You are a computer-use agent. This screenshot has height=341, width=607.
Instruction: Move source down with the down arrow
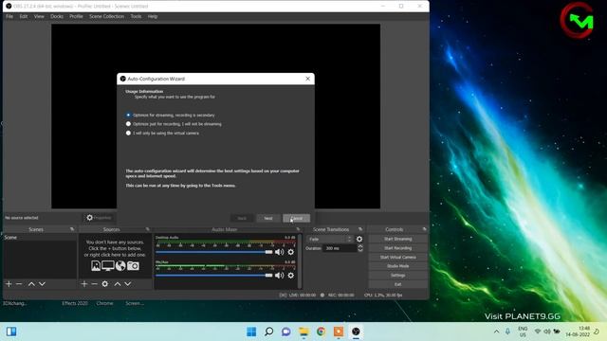pyautogui.click(x=127, y=284)
